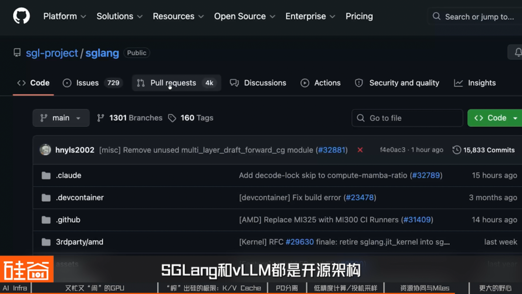Open RFC #29630 link
The height and width of the screenshot is (294, 522).
click(x=300, y=242)
